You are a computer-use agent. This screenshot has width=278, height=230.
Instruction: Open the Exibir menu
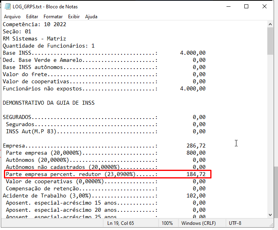pos(74,17)
